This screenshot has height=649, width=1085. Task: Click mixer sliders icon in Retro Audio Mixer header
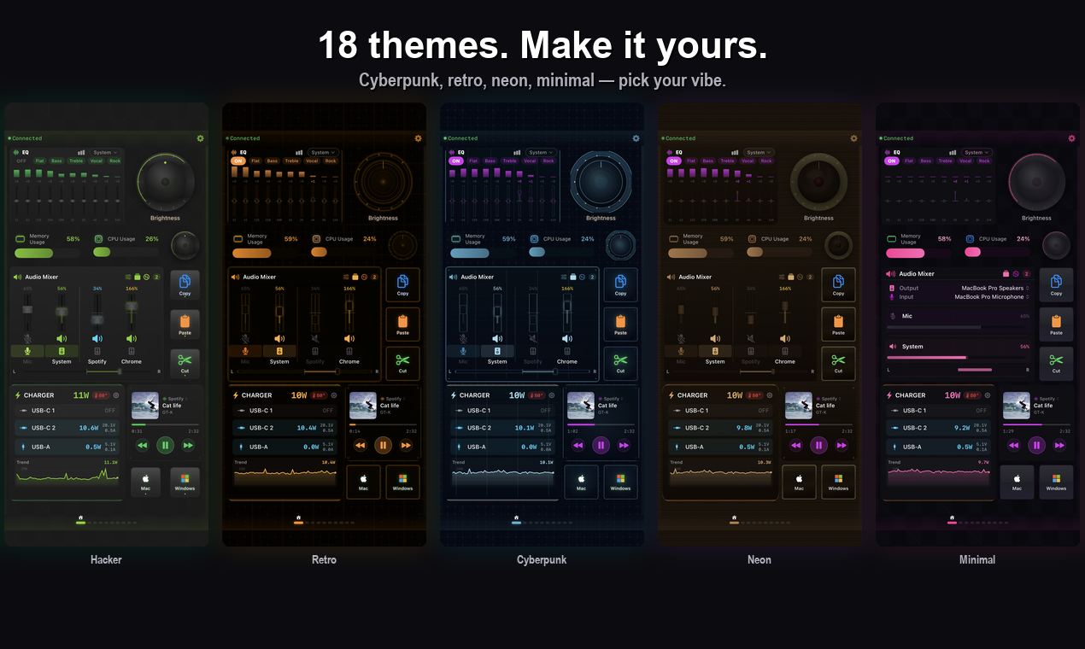346,277
